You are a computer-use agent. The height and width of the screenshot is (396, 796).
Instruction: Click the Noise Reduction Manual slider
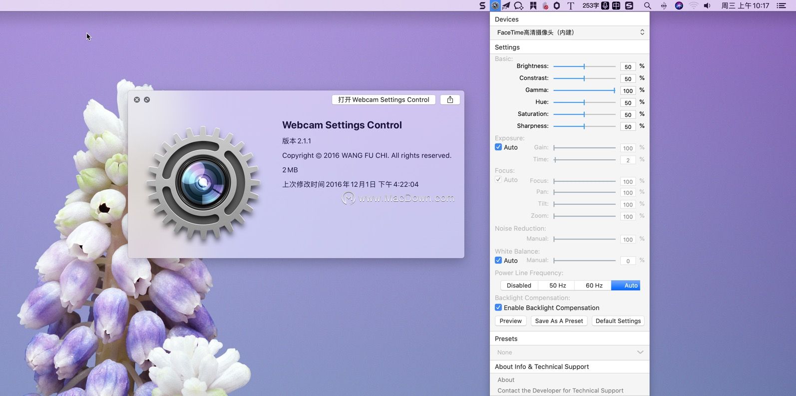[x=584, y=239]
